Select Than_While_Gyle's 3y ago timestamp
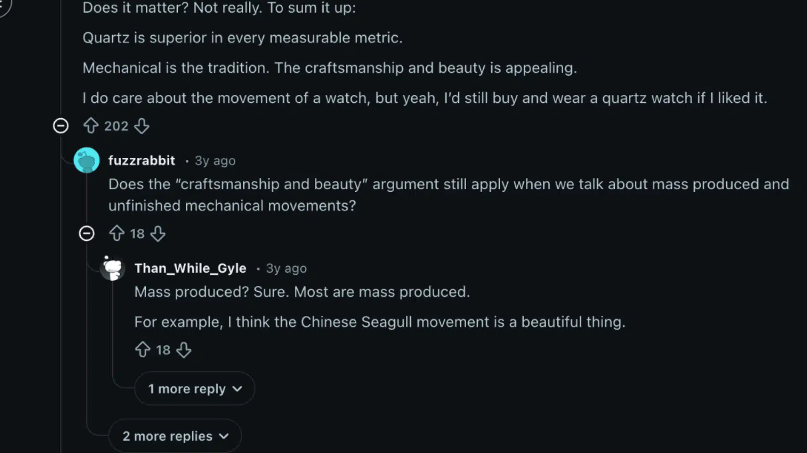 (286, 268)
